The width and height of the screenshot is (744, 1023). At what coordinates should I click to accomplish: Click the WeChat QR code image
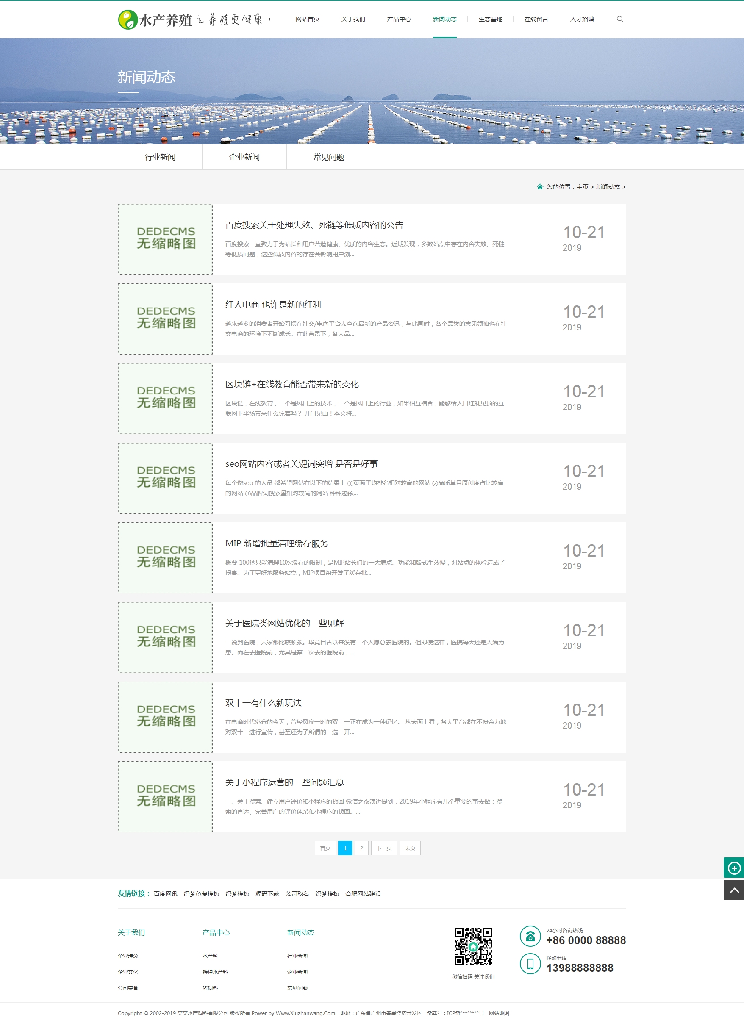click(473, 946)
